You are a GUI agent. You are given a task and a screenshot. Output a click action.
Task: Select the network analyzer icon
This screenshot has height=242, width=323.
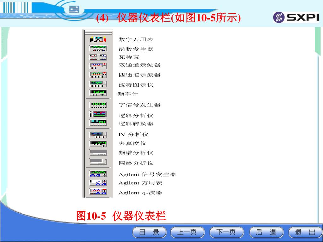[98, 162]
